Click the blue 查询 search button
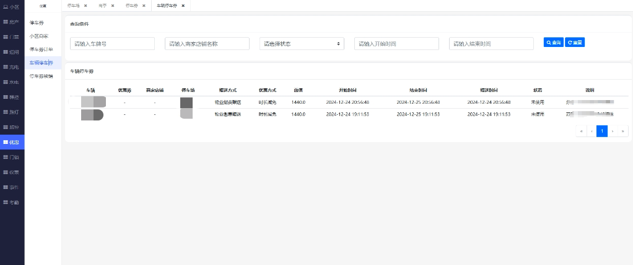The image size is (633, 265). (553, 43)
